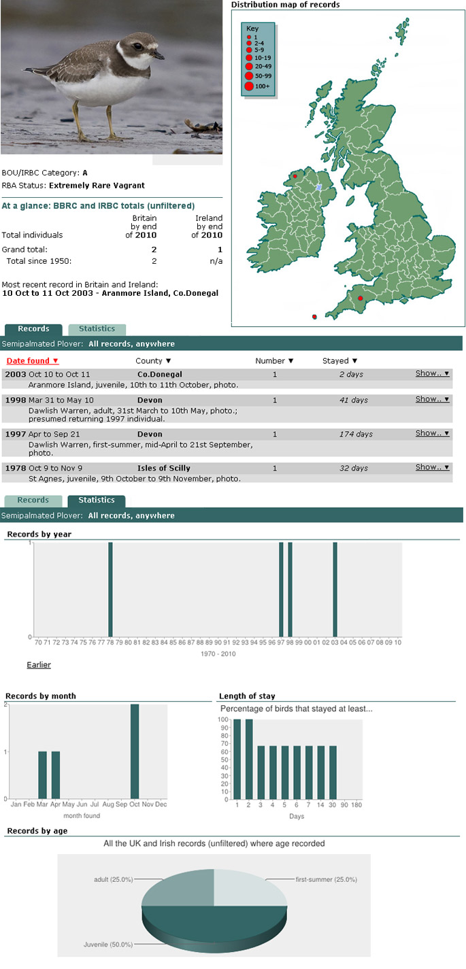This screenshot has width=466, height=969.
Task: Click the '174 days' stayed value
Action: click(x=356, y=434)
